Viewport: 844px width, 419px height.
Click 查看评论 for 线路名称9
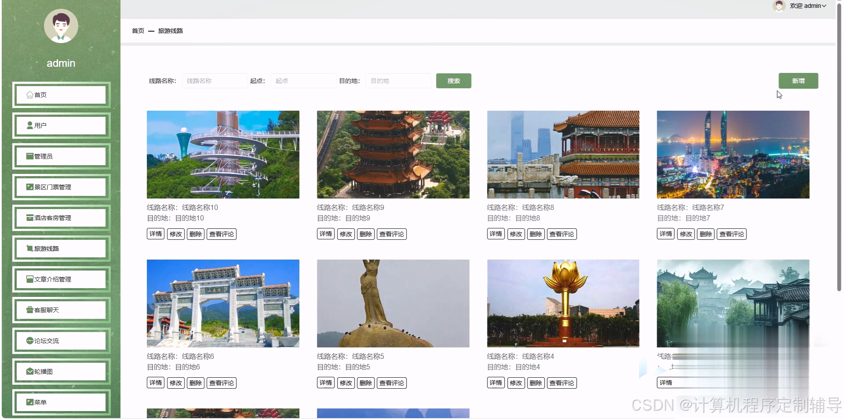point(392,234)
